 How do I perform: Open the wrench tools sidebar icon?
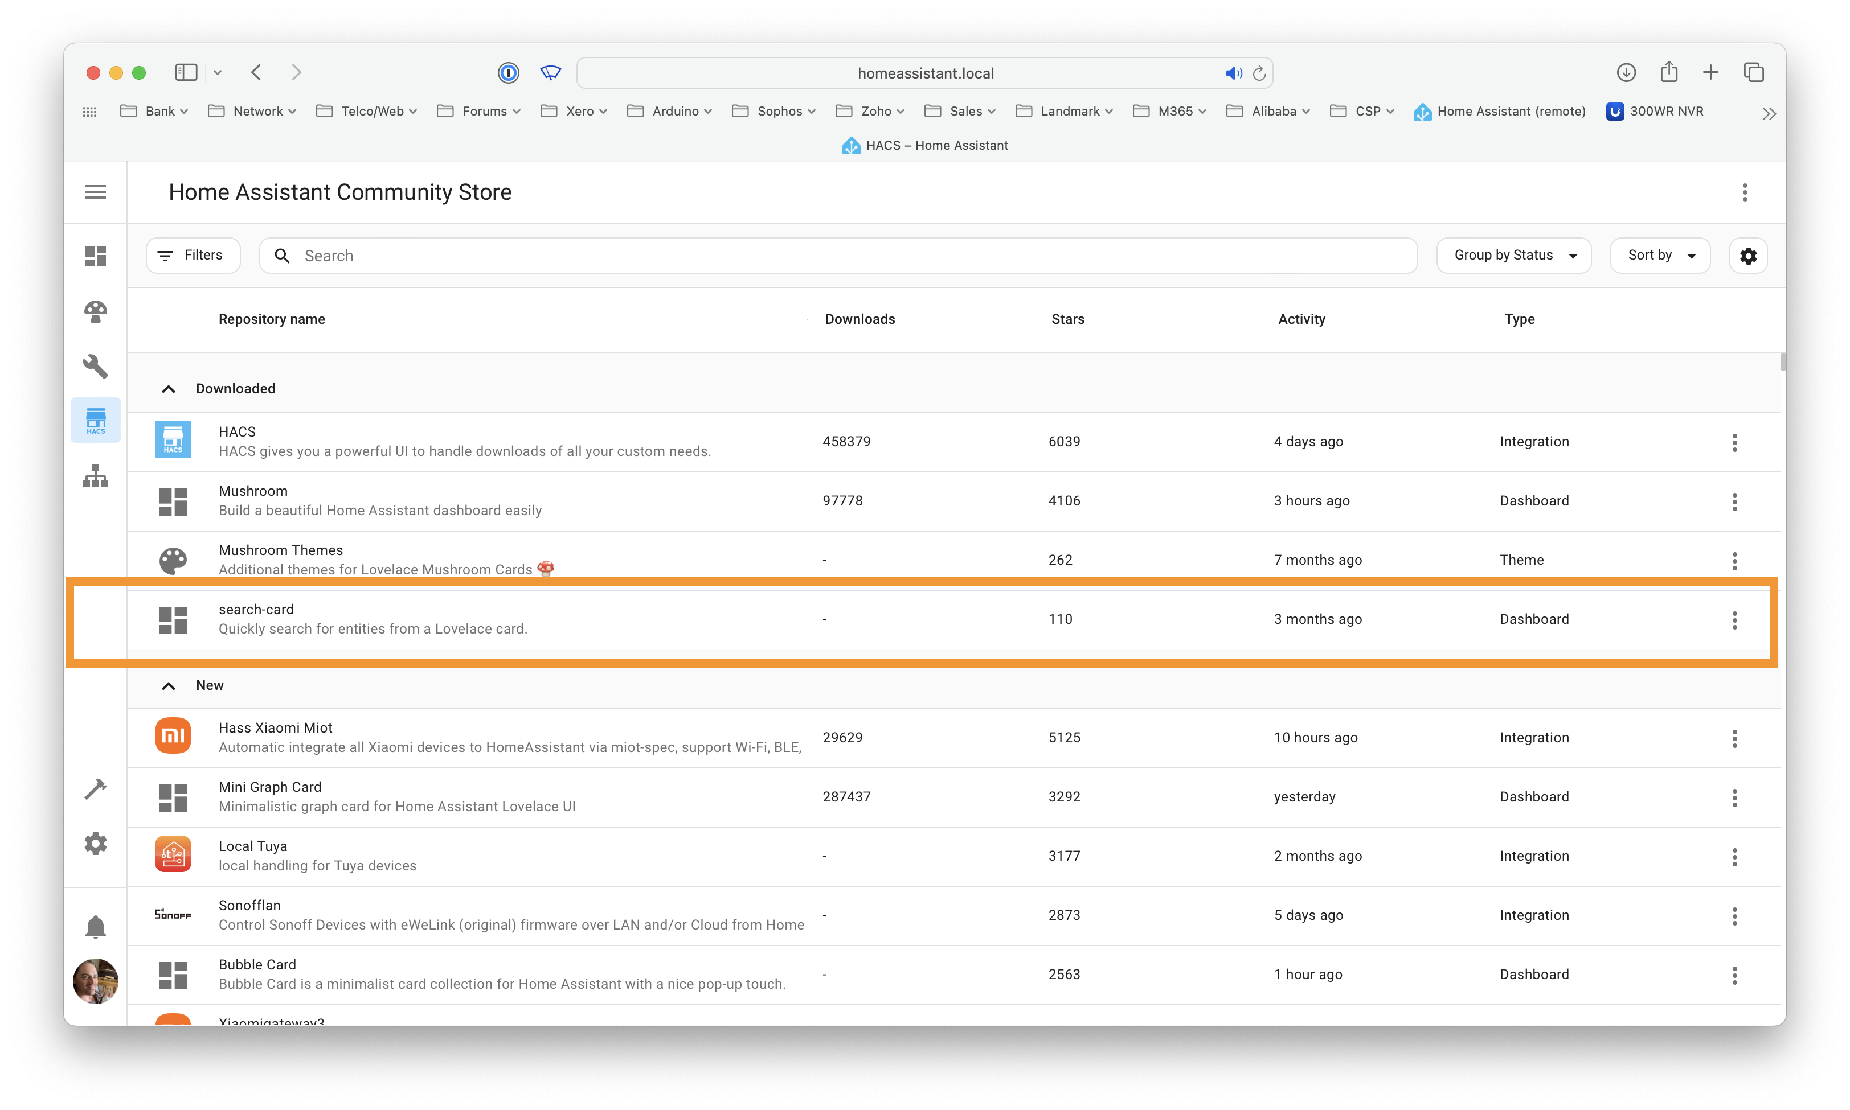96,367
